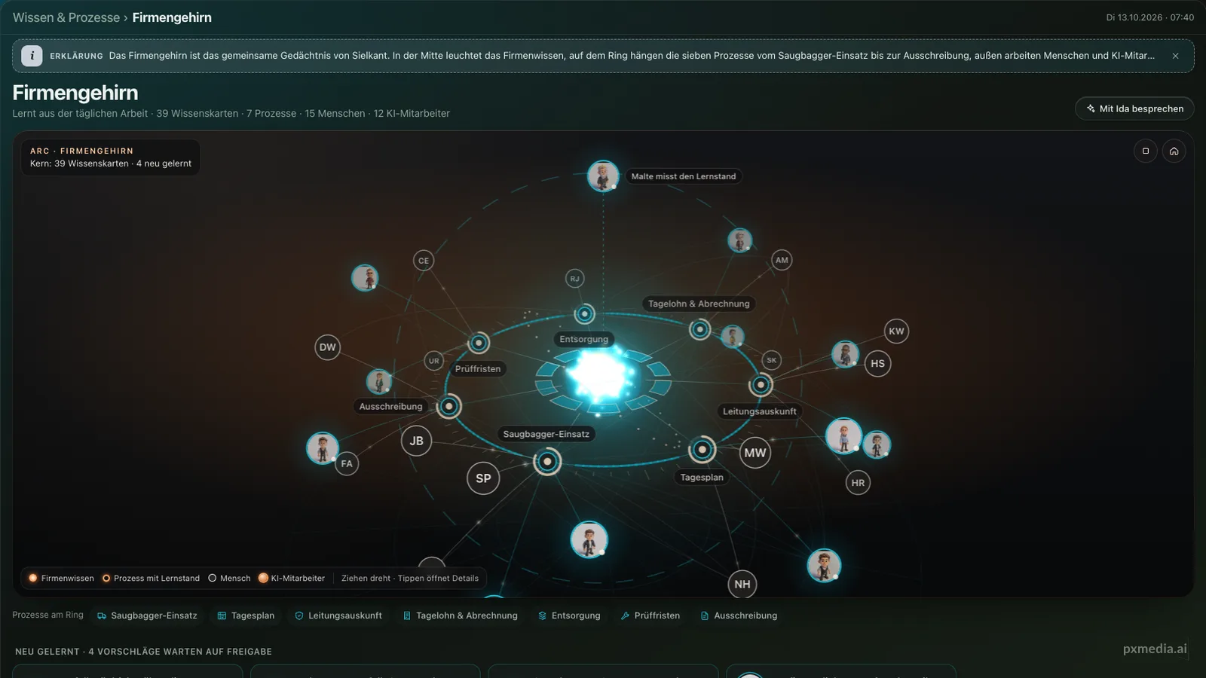Click the SP person node
The height and width of the screenshot is (678, 1206).
483,478
